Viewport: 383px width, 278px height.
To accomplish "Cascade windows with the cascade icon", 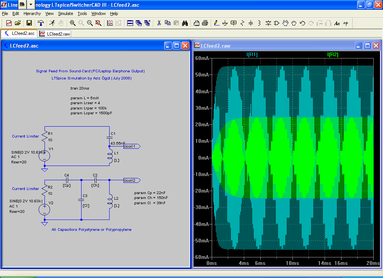I will point(139,23).
